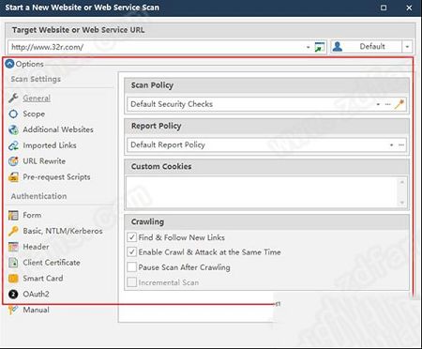Screen dimensions: 422x349
Task: Select the Pre-request Scripts icon
Action: tap(13, 177)
